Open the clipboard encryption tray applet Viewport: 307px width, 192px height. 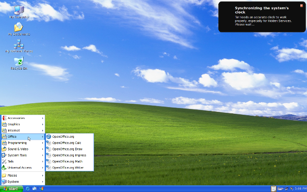point(273,189)
